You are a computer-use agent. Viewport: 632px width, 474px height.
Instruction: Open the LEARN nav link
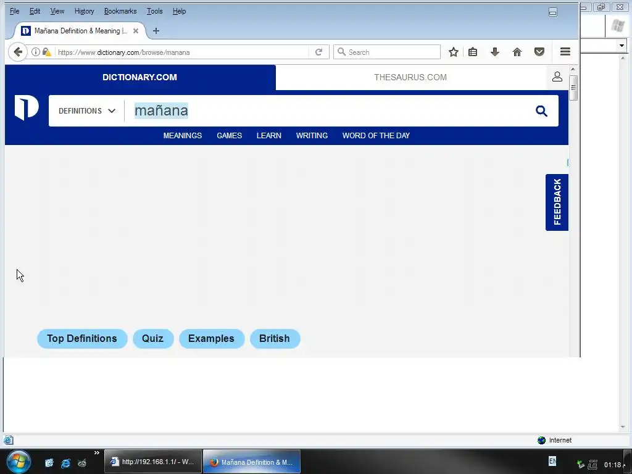coord(269,136)
